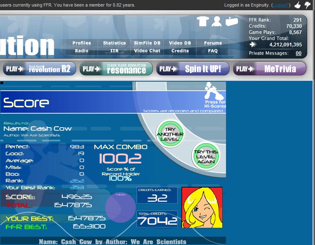Click the purple Mods circle

point(120,207)
